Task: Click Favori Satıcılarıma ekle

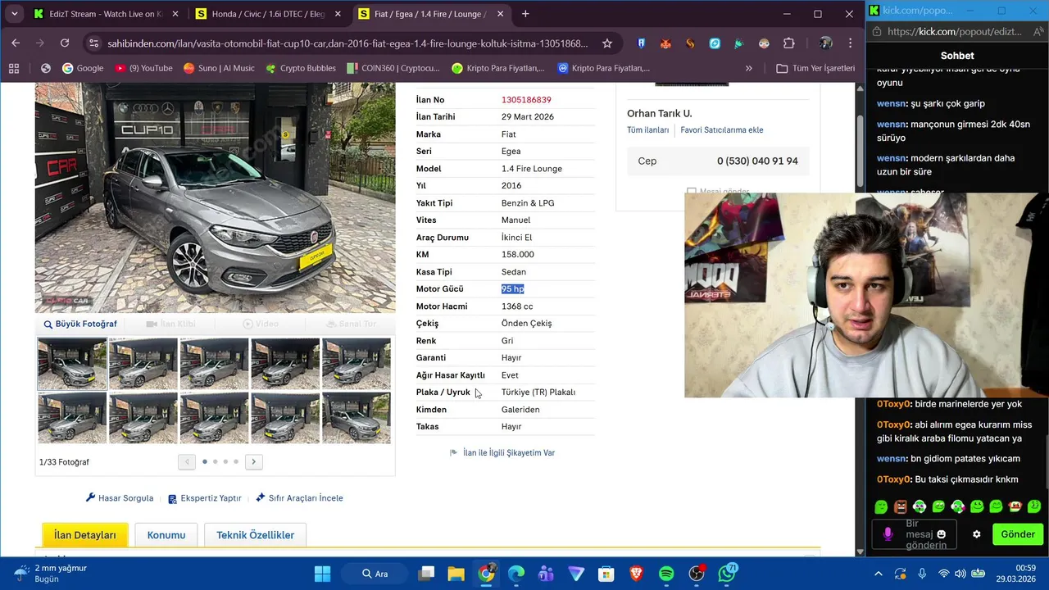Action: pyautogui.click(x=721, y=130)
